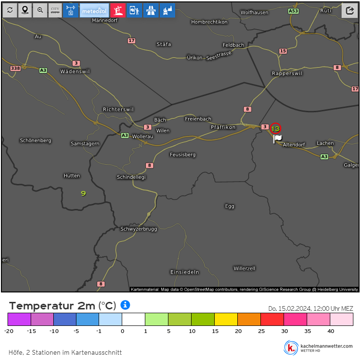The width and height of the screenshot is (360, 358).
Task: Click the refresh map icon
Action: (x=10, y=10)
